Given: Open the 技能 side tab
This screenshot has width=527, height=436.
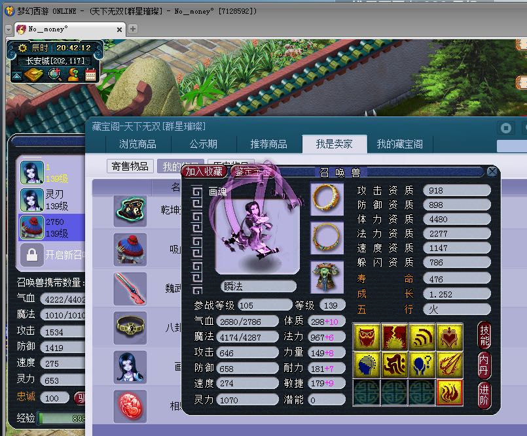Looking at the screenshot, I should pyautogui.click(x=484, y=335).
